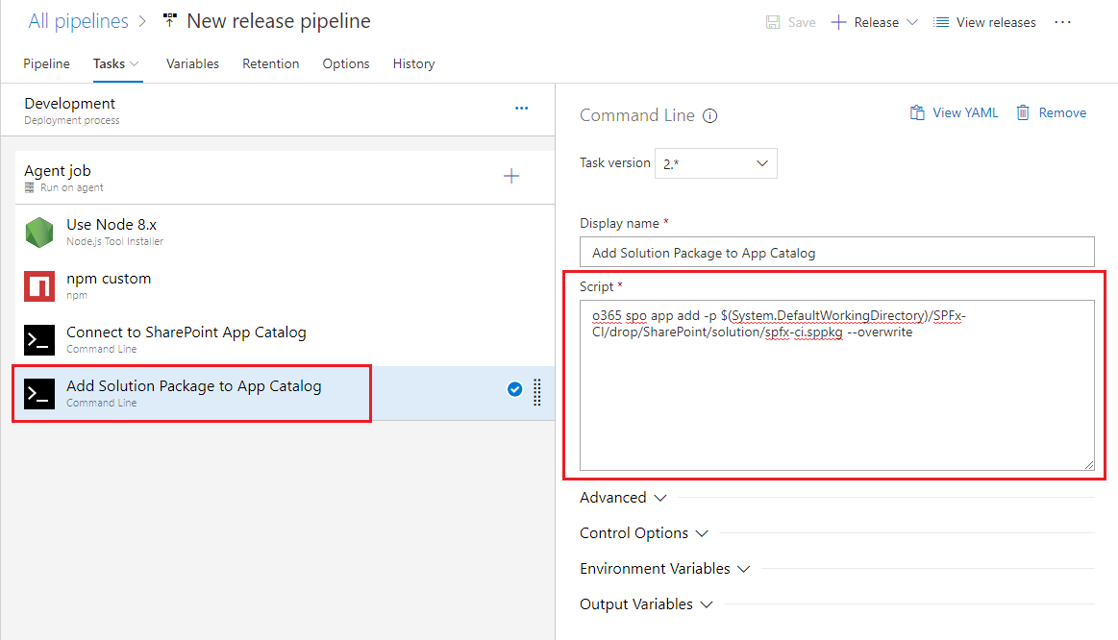The height and width of the screenshot is (640, 1118).
Task: Remove the Command Line task
Action: coord(1051,113)
